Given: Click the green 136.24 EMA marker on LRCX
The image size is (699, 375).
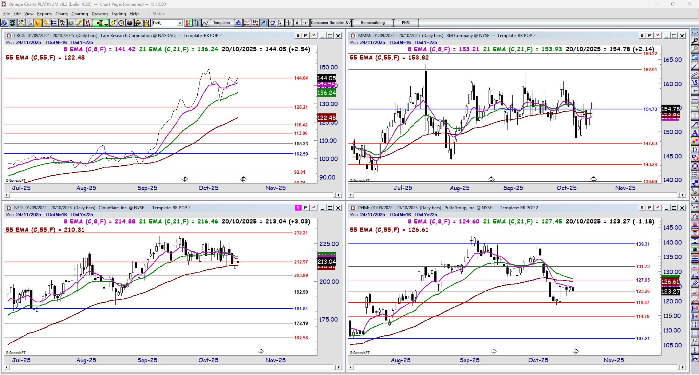Looking at the screenshot, I should point(327,93).
